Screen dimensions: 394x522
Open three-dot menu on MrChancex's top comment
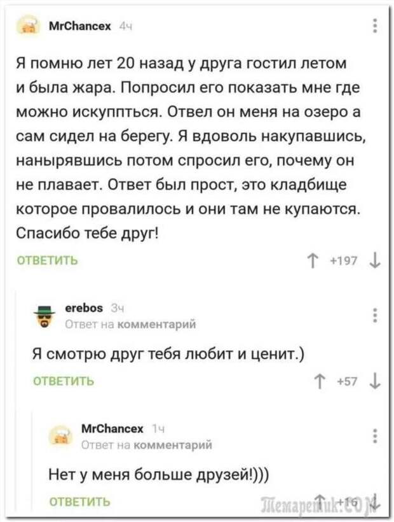tap(375, 25)
